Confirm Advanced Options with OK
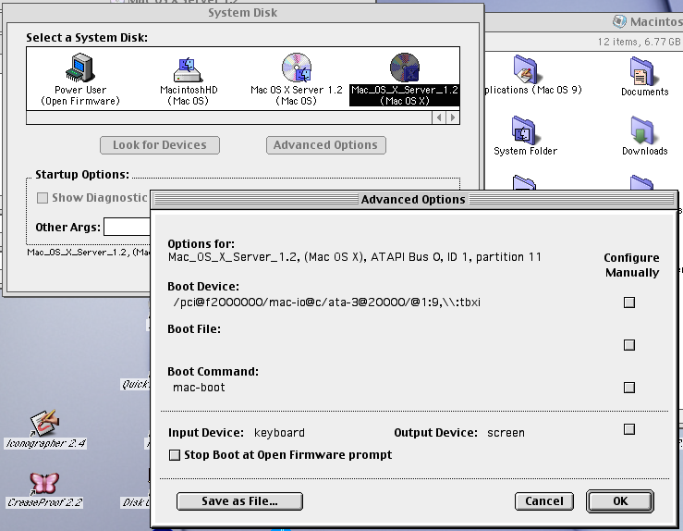 click(619, 500)
